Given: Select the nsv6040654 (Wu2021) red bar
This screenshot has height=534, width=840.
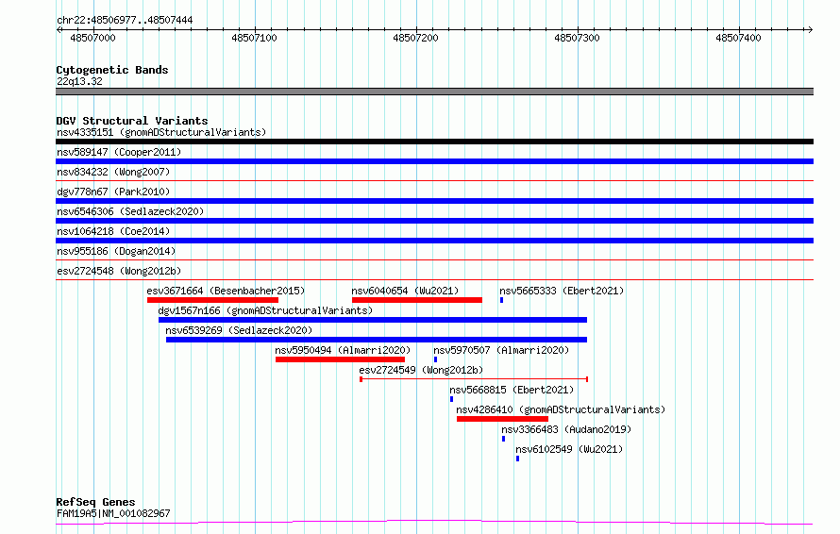Looking at the screenshot, I should coord(417,300).
